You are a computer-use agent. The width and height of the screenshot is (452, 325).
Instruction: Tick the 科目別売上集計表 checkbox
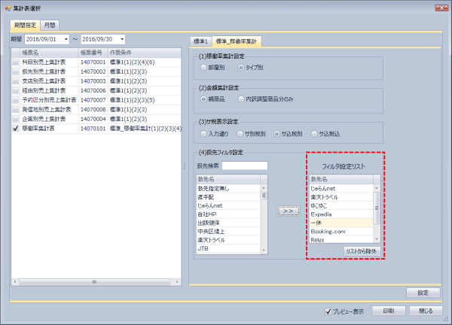tap(16, 62)
